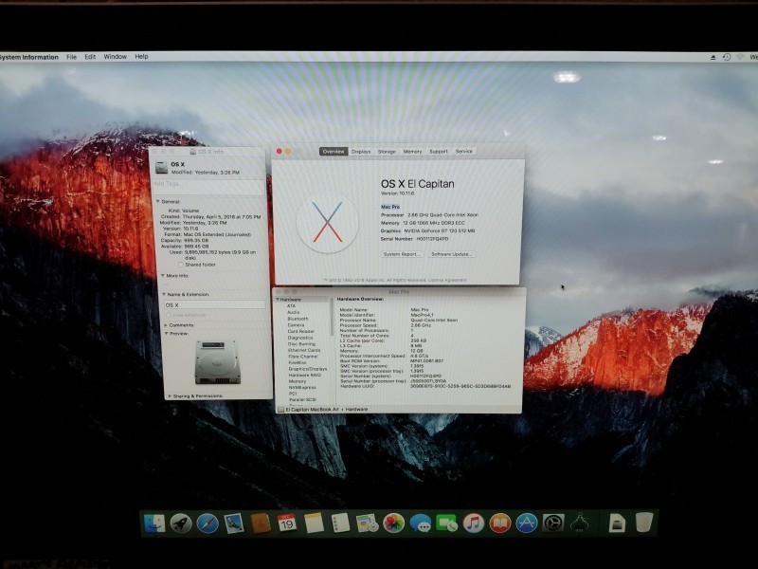Open Photos pinwheel icon in Dock

(x=393, y=523)
